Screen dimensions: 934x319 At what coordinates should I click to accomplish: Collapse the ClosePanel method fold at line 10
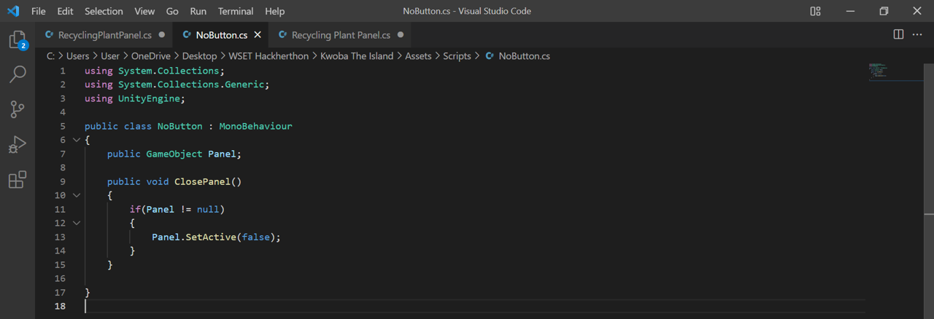pyautogui.click(x=77, y=195)
